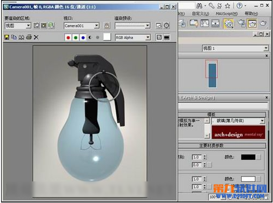Click the render setup teapot toolbar icon

click(x=241, y=23)
